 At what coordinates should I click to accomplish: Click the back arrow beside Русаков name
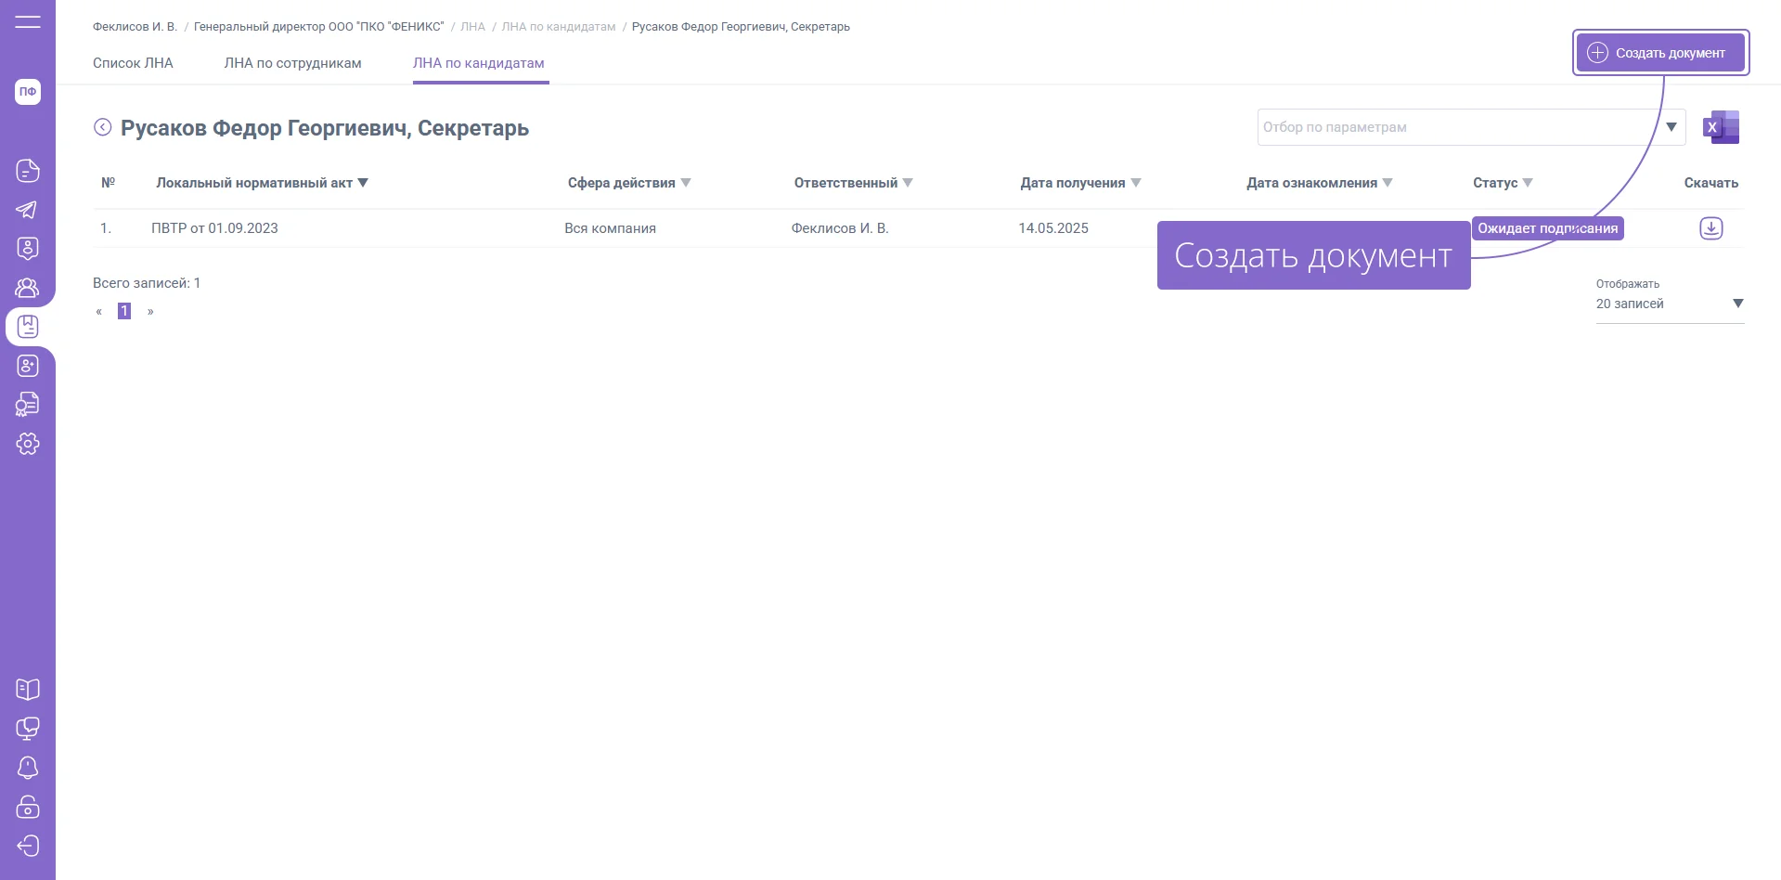103,127
